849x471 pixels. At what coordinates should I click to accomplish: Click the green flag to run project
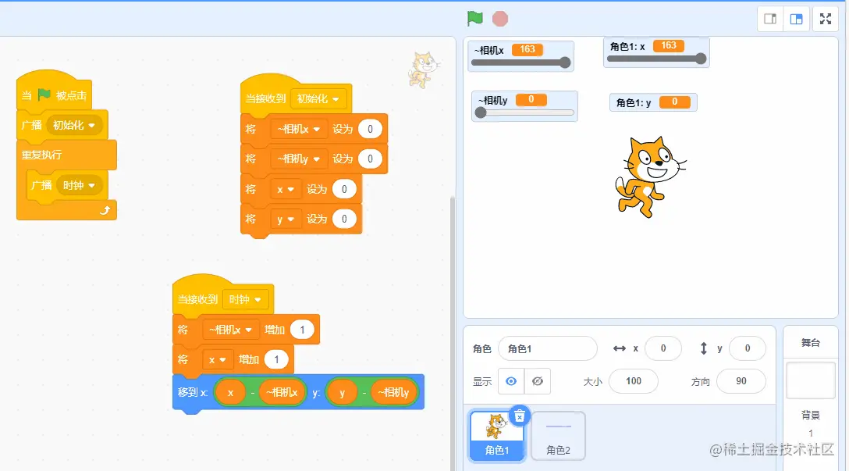coord(475,19)
